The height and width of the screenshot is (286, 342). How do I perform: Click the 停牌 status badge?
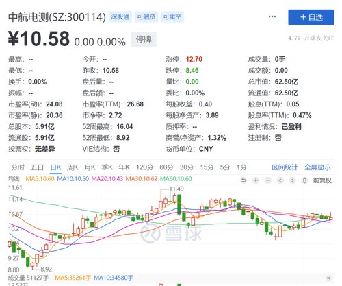click(144, 39)
